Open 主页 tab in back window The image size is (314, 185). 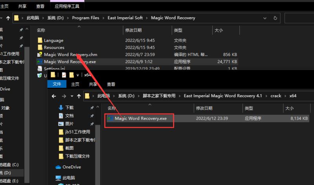[x=4, y=6]
